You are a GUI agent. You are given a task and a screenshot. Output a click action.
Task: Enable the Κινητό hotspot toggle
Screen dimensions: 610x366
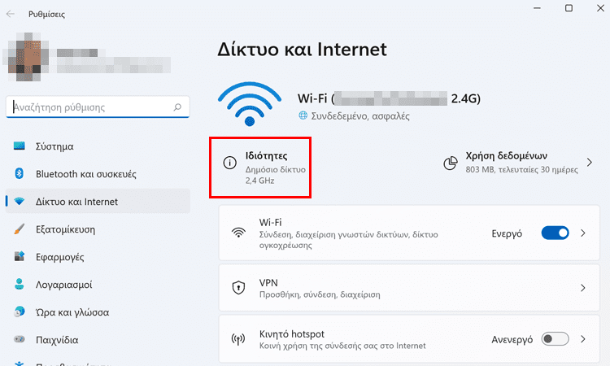556,339
